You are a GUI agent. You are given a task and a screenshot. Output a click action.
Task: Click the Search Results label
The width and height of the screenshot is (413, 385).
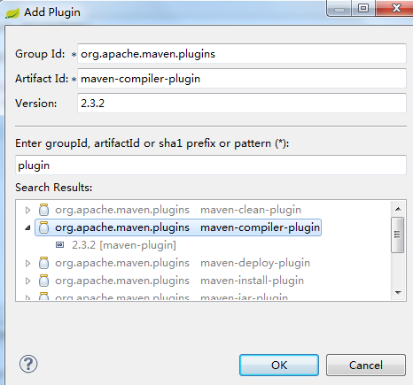click(54, 188)
